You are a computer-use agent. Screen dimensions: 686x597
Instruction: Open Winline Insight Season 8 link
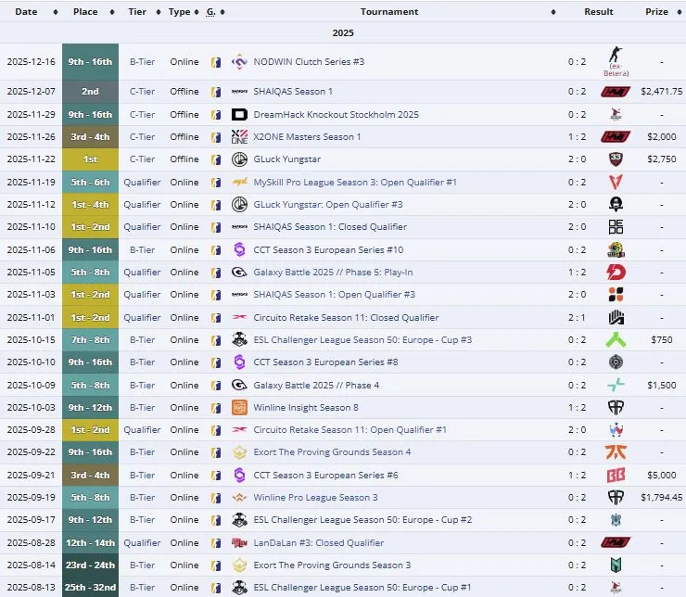[306, 408]
